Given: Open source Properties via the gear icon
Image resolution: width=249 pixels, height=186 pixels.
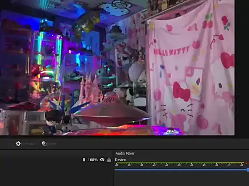Looking at the screenshot, I should tap(18, 144).
